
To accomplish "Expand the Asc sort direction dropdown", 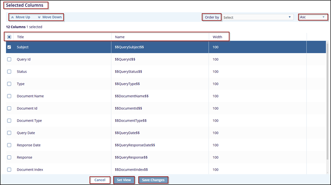I will (312, 17).
